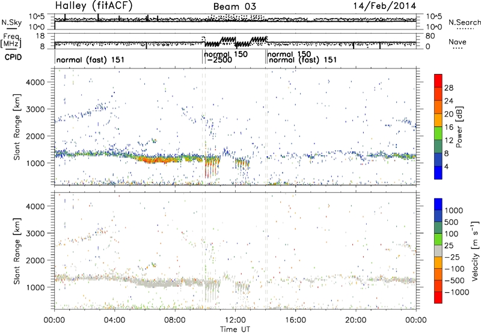Click the '20:00' time axis label
This screenshot has height=333, width=481.
[356, 320]
